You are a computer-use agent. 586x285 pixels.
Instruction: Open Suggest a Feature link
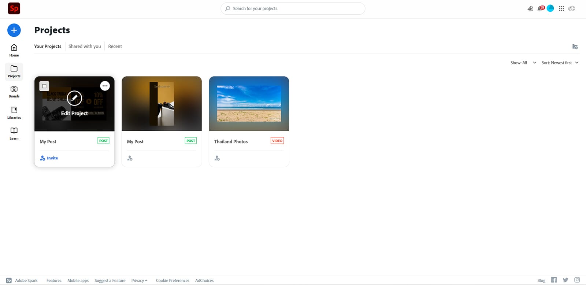(110, 281)
